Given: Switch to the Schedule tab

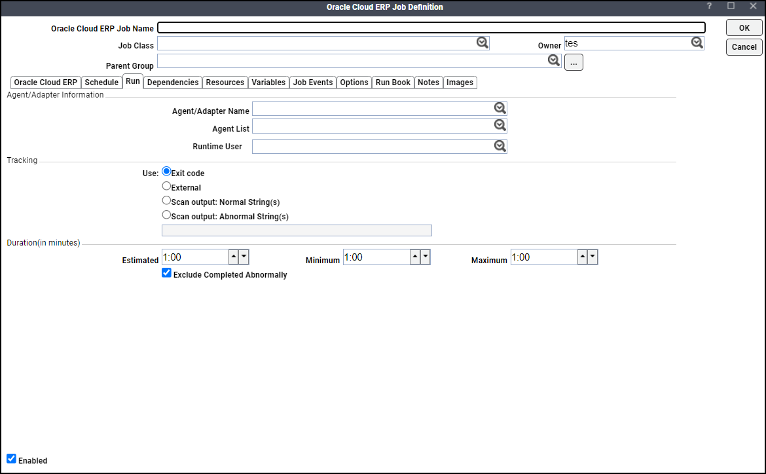Looking at the screenshot, I should tap(101, 82).
